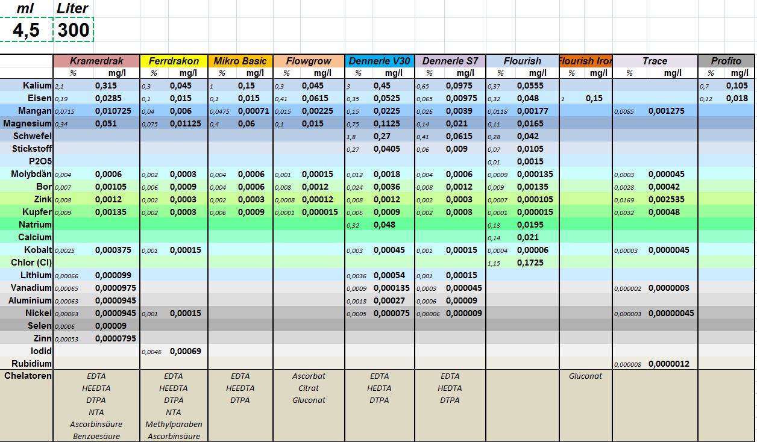Select the Trace column header
Viewport: 757px width, 442px height.
point(655,61)
